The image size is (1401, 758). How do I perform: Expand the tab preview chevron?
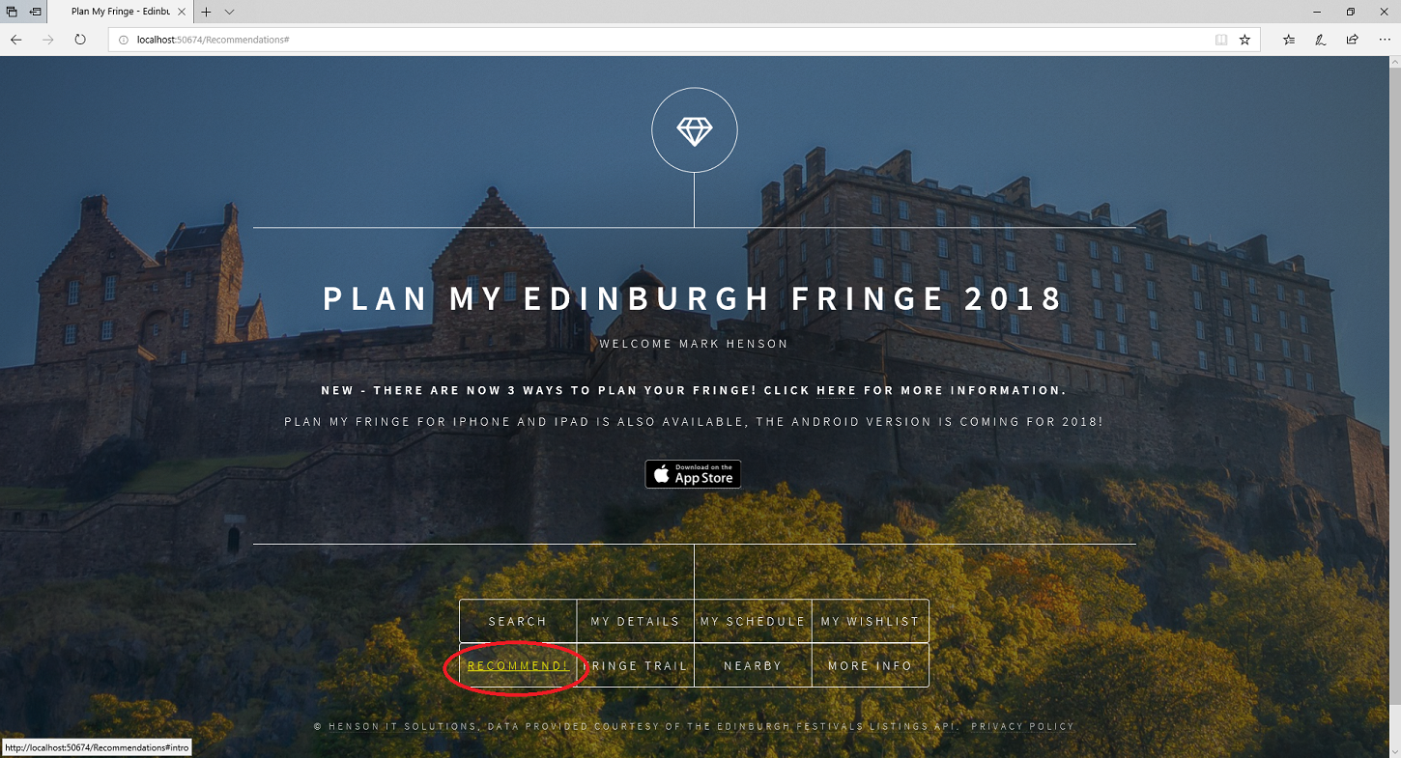coord(229,12)
